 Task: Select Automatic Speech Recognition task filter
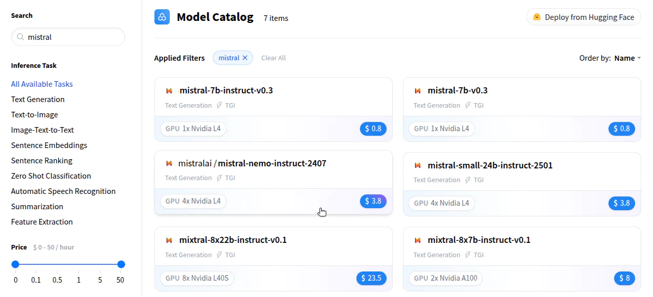[x=63, y=191]
